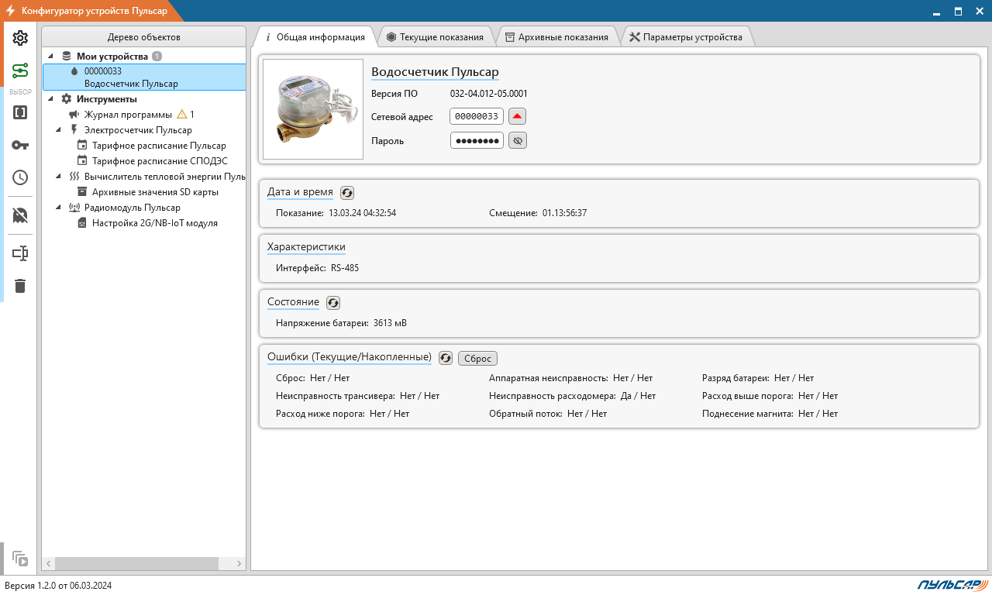
Task: Collapse the Инструменты tree node
Action: coord(51,98)
